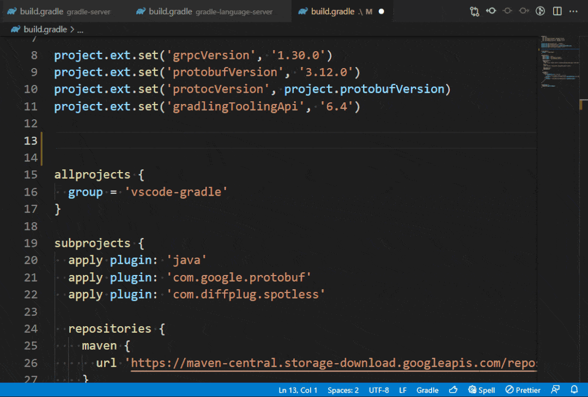Toggle the Gradle status bar item
The width and height of the screenshot is (588, 397).
coord(427,389)
